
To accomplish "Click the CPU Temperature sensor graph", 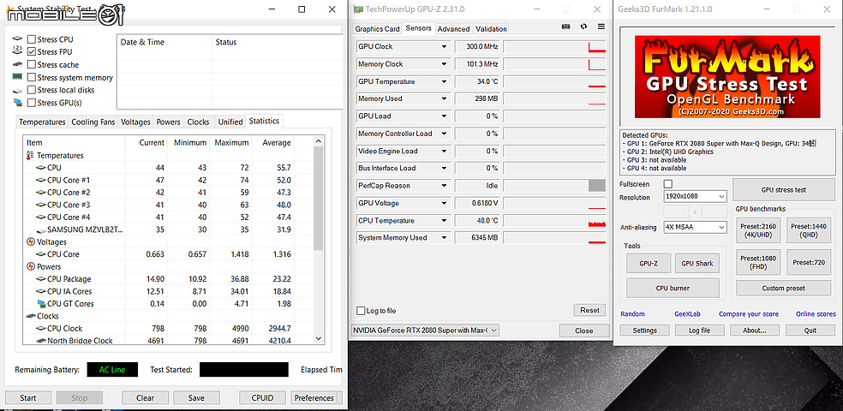I will point(554,221).
